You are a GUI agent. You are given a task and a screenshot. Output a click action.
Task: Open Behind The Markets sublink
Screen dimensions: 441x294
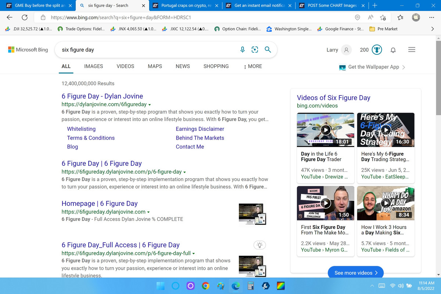200,138
